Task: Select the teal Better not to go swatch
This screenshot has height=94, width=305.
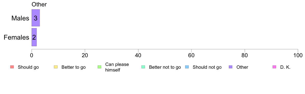Action: 143,67
